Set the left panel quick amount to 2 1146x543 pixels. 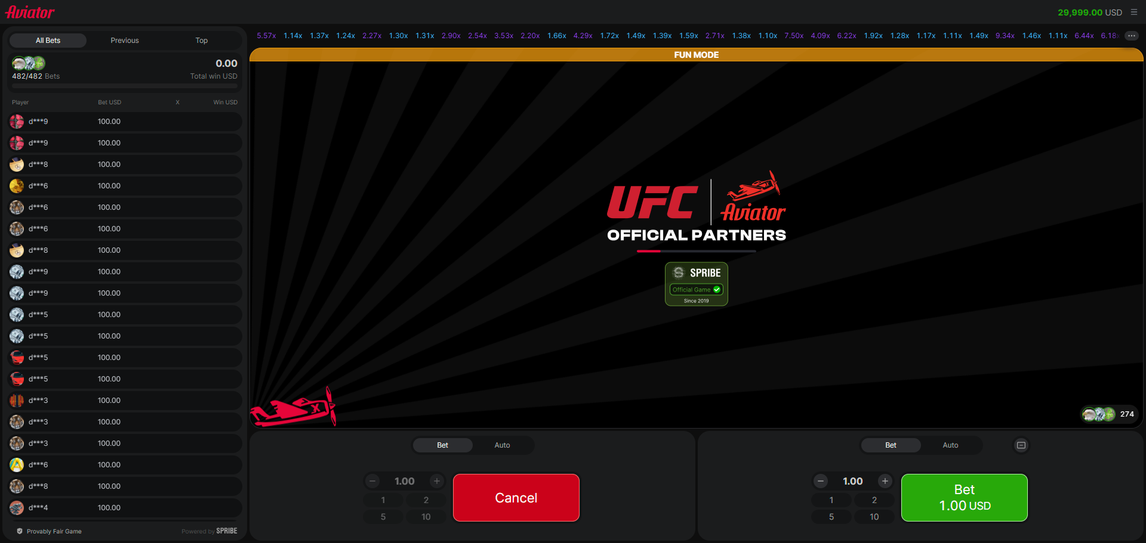point(426,500)
